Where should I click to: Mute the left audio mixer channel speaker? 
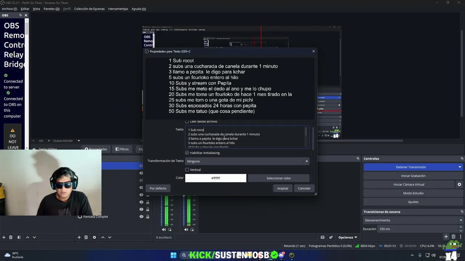[164, 229]
